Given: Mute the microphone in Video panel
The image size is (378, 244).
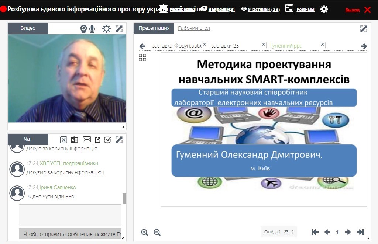Looking at the screenshot, I should 92,29.
